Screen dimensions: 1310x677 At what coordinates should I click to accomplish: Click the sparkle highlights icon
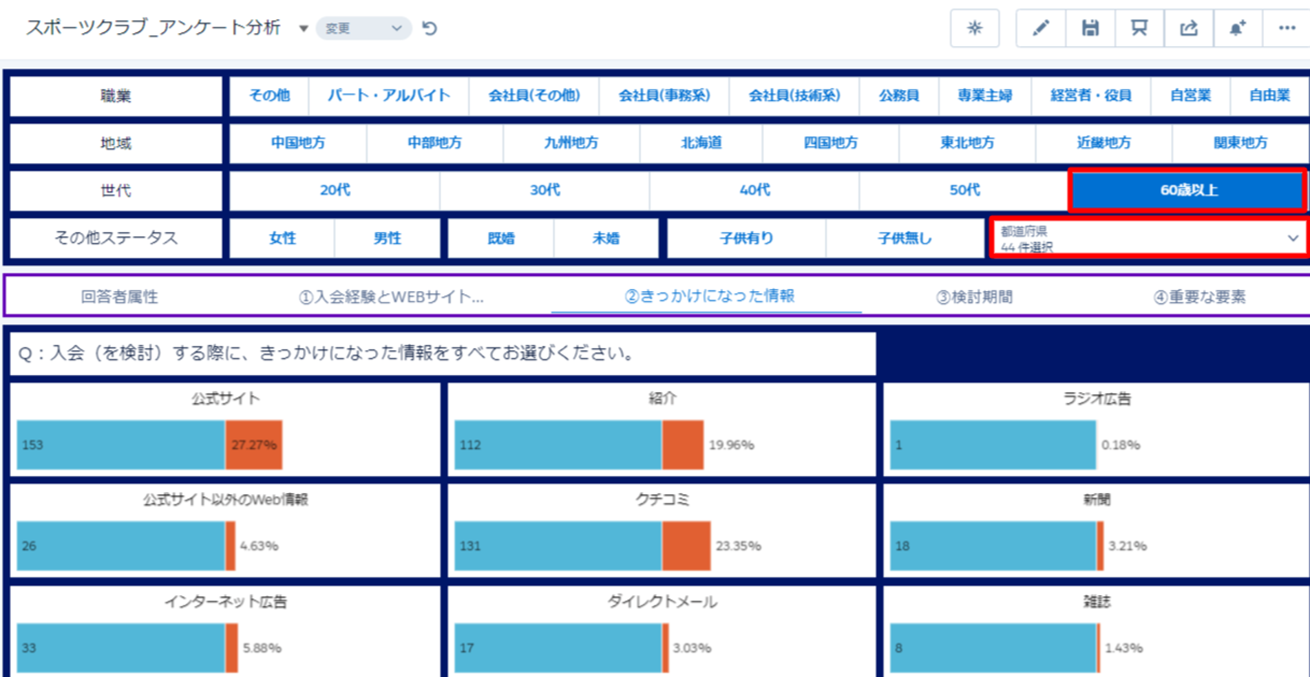(x=974, y=28)
